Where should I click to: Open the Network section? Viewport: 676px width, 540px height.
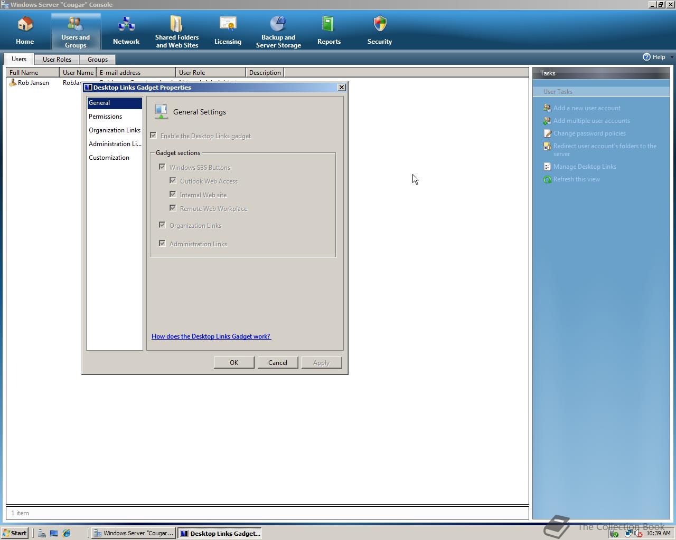[x=126, y=31]
